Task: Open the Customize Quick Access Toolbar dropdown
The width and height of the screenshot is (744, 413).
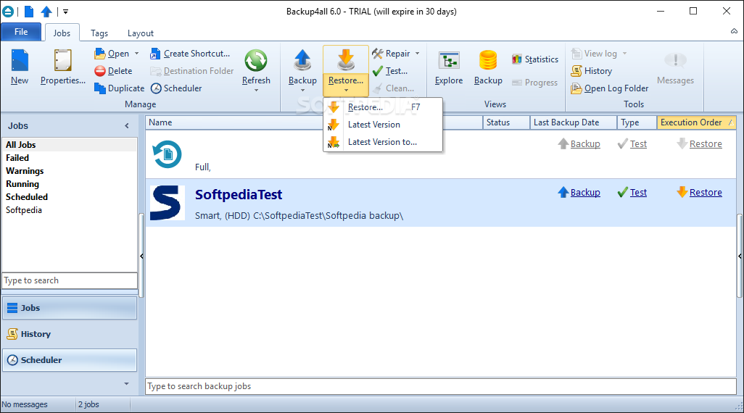Action: pyautogui.click(x=65, y=12)
